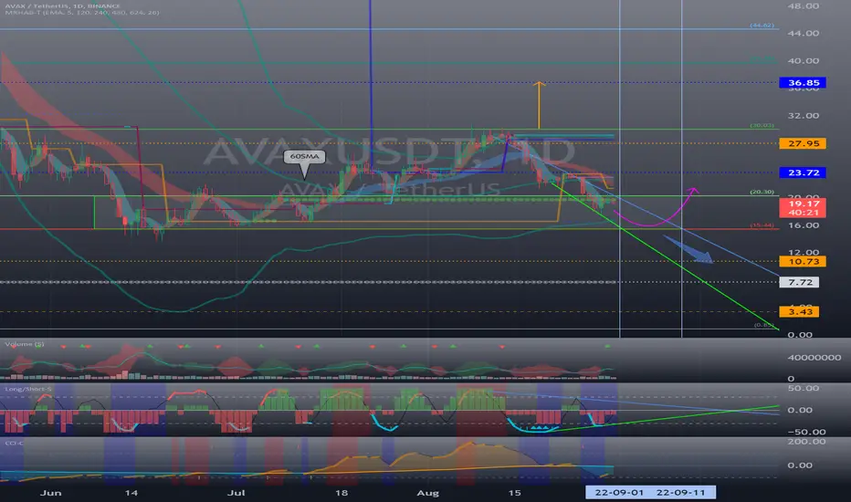Viewport: 851px width, 502px height.
Task: Click the red (15.44) level label
Action: point(762,225)
